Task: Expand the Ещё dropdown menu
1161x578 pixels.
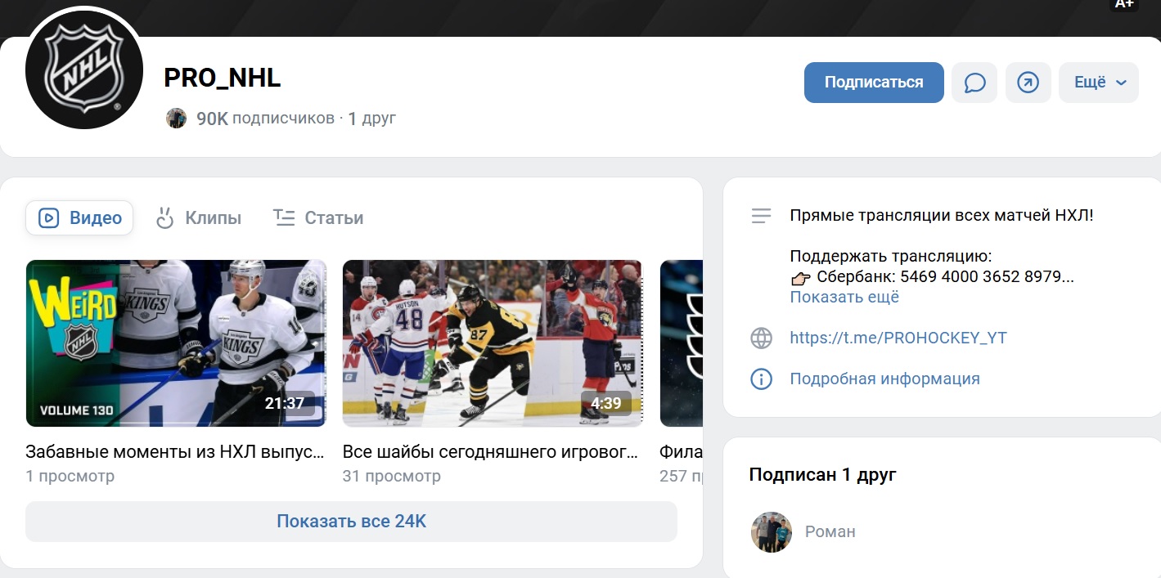Action: 1098,83
